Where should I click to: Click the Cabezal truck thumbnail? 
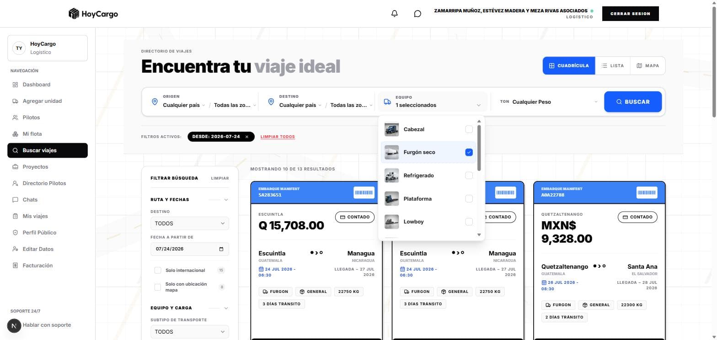point(391,129)
